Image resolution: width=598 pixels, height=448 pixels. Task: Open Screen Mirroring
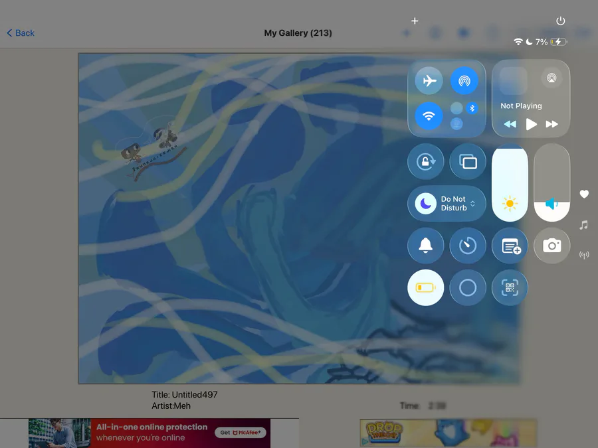(x=468, y=161)
